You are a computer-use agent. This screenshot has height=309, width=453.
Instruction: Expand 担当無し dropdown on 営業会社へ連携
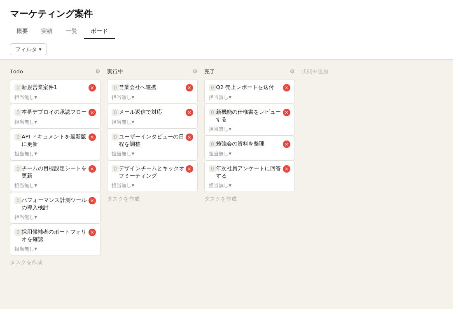[123, 97]
